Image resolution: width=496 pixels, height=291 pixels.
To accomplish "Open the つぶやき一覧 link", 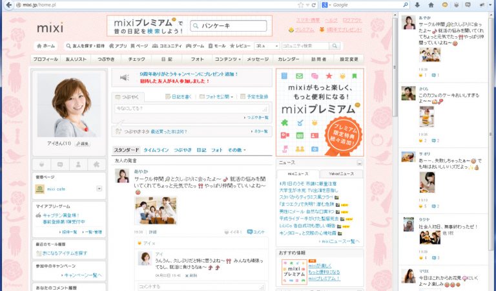I will [x=256, y=118].
